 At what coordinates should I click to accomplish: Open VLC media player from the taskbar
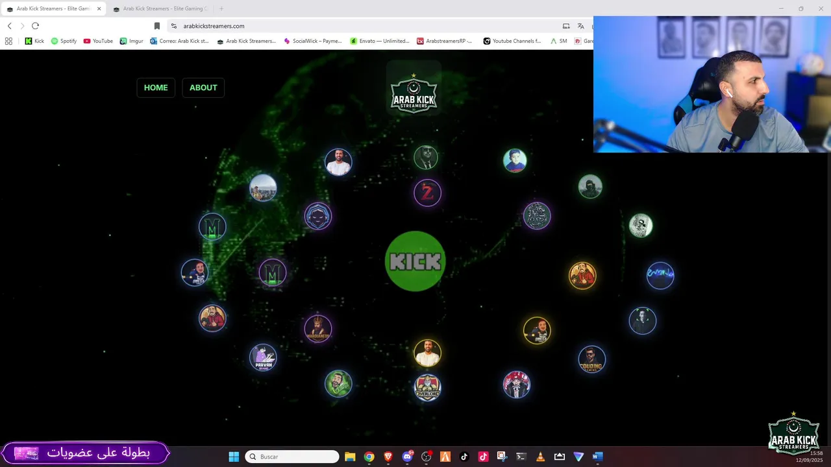point(540,457)
